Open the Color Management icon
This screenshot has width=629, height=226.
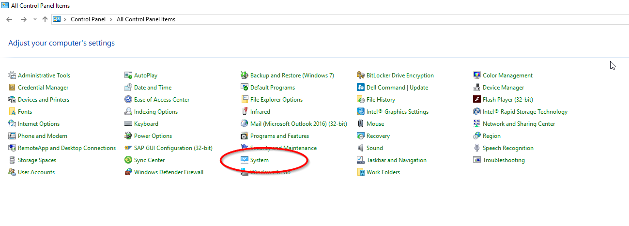point(477,75)
